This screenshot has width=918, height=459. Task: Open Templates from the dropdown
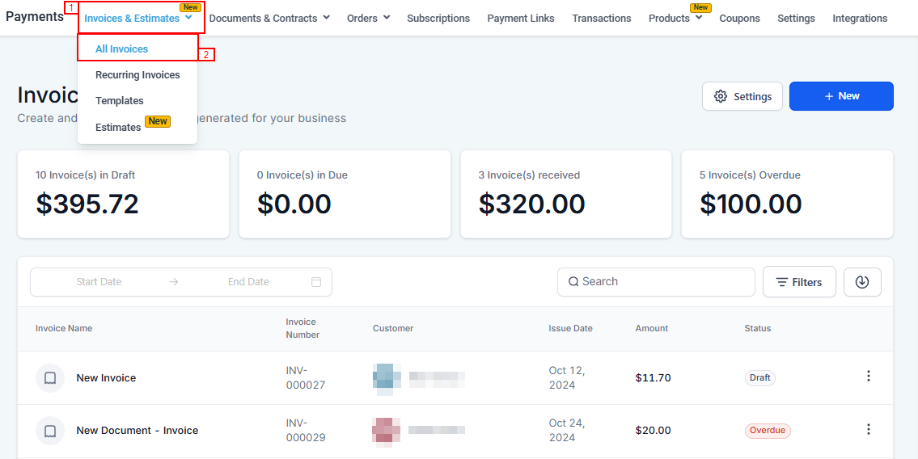tap(120, 101)
